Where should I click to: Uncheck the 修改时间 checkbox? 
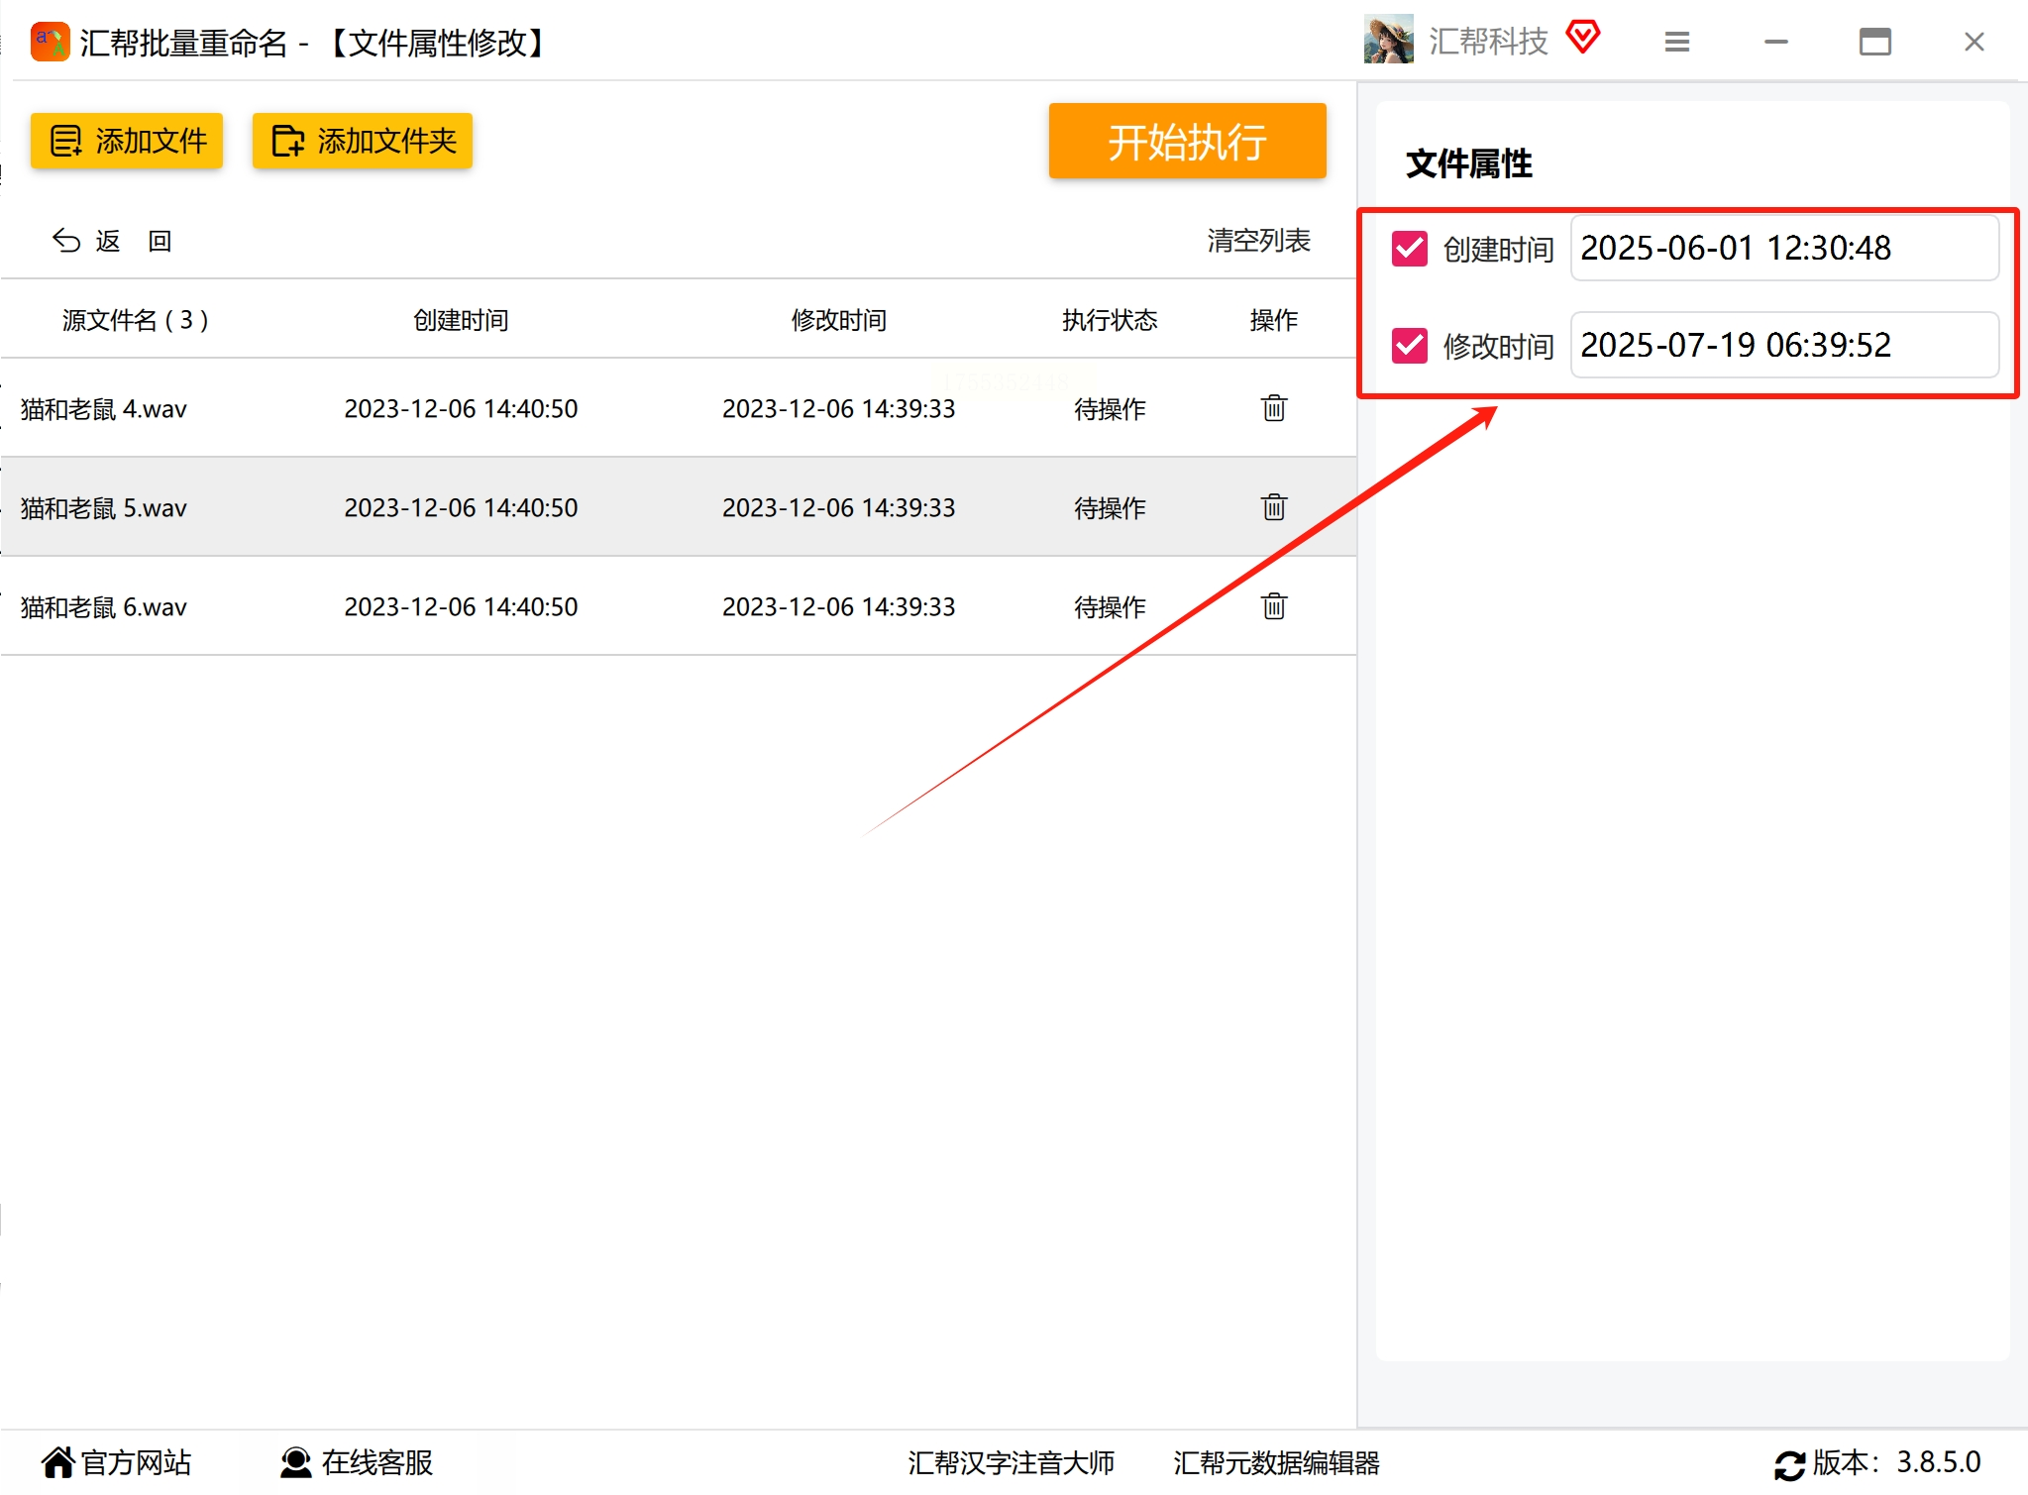tap(1409, 346)
